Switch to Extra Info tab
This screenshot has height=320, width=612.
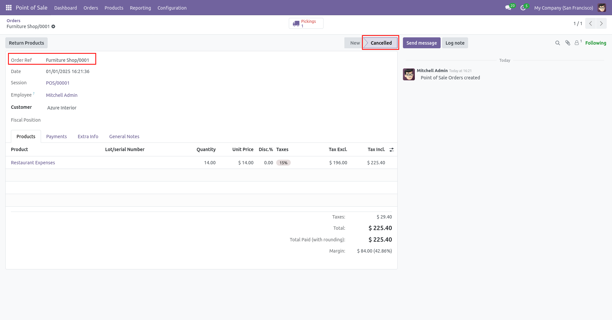pos(88,137)
